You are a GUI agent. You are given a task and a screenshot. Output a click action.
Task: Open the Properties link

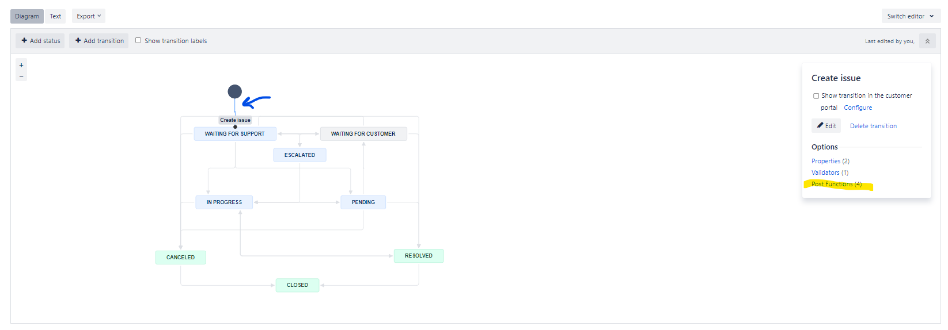831,161
